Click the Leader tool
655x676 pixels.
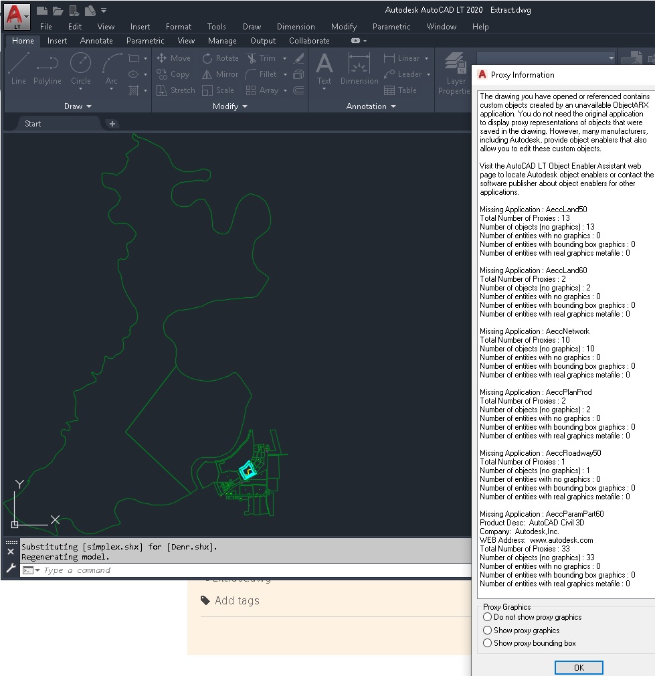tap(403, 74)
